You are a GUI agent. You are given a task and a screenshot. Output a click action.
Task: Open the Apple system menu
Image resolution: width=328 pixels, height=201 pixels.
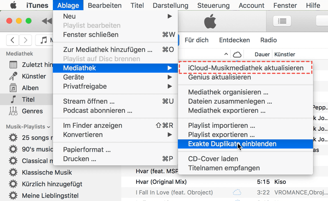(x=14, y=5)
